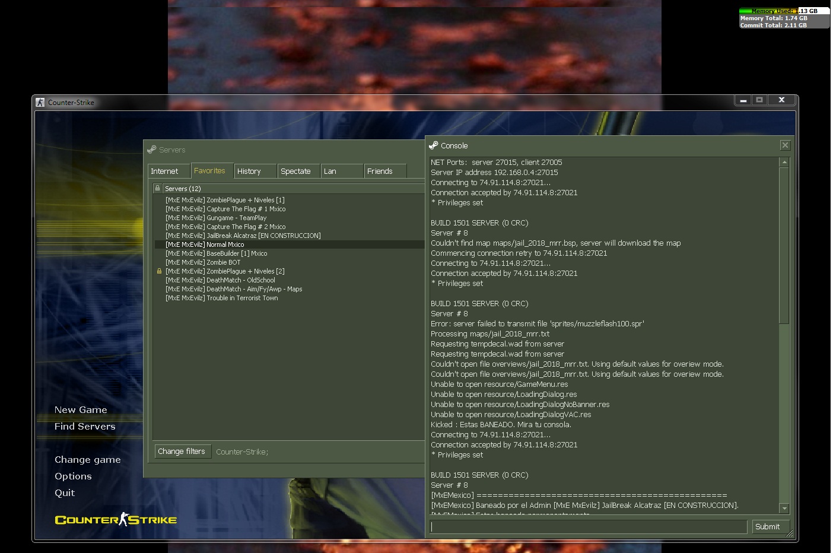The width and height of the screenshot is (833, 553).
Task: Click Change game in main menu
Action: [x=88, y=460]
